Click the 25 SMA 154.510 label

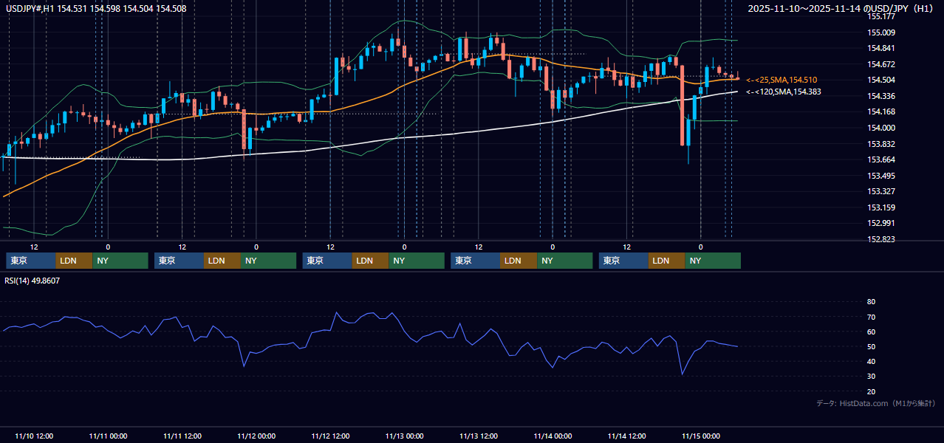coord(781,80)
